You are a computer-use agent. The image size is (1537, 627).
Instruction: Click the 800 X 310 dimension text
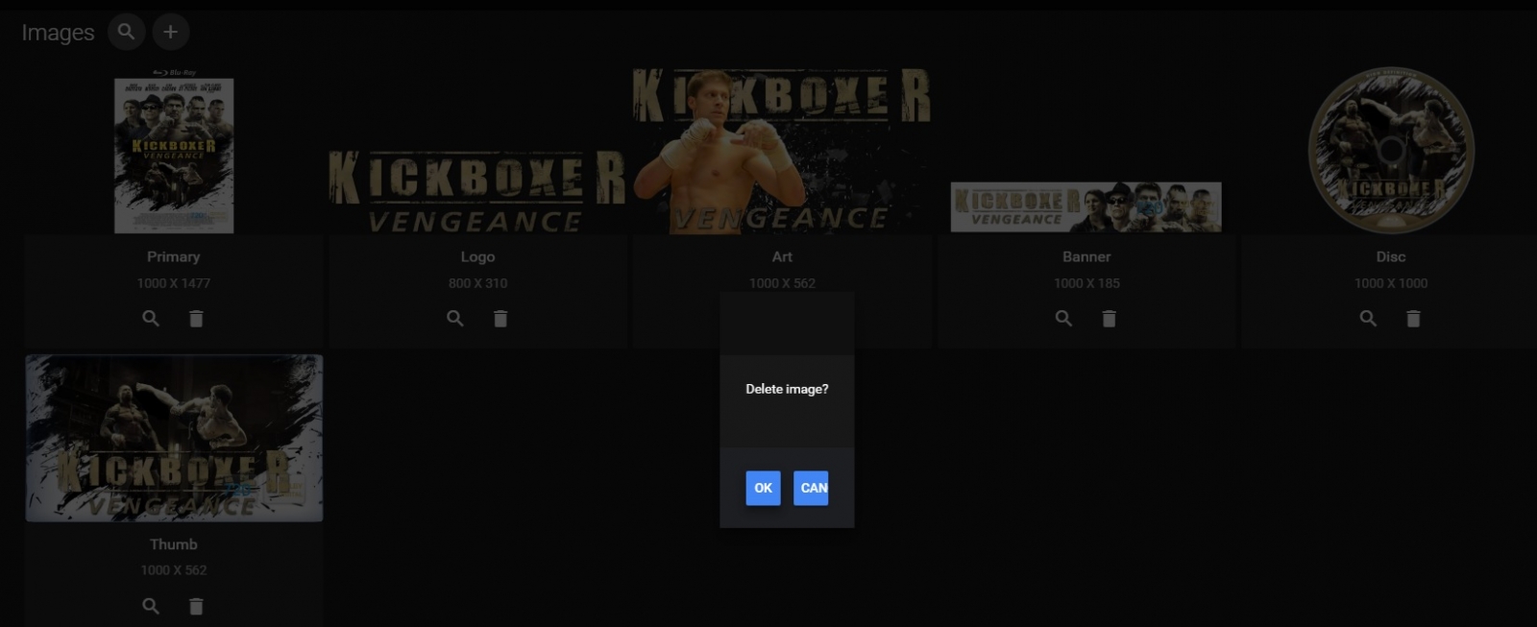[x=477, y=283]
